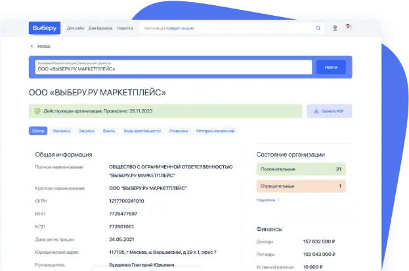
Task: Open the Для бизнеса menu
Action: click(x=100, y=28)
